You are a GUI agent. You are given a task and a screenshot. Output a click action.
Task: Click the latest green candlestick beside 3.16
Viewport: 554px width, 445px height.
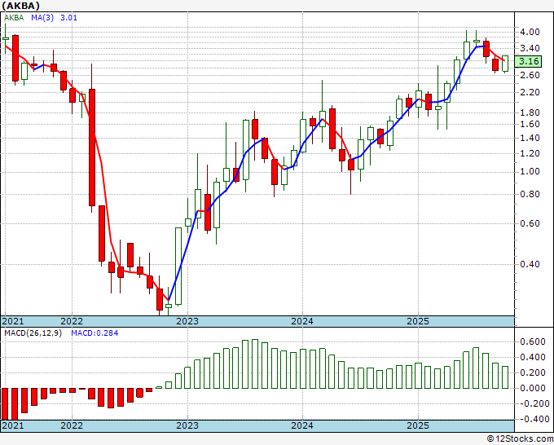505,64
